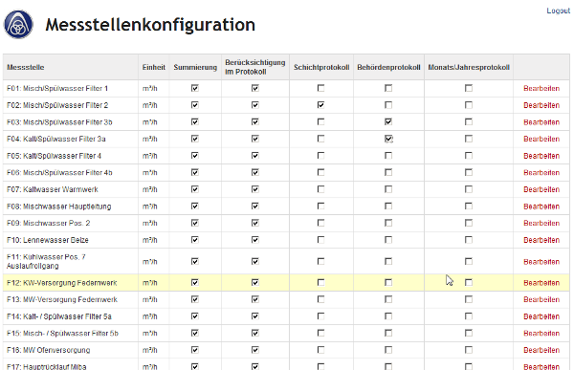The height and width of the screenshot is (370, 574).
Task: Toggle Behördenprotokoll checkbox for F04 row
Action: [x=388, y=139]
